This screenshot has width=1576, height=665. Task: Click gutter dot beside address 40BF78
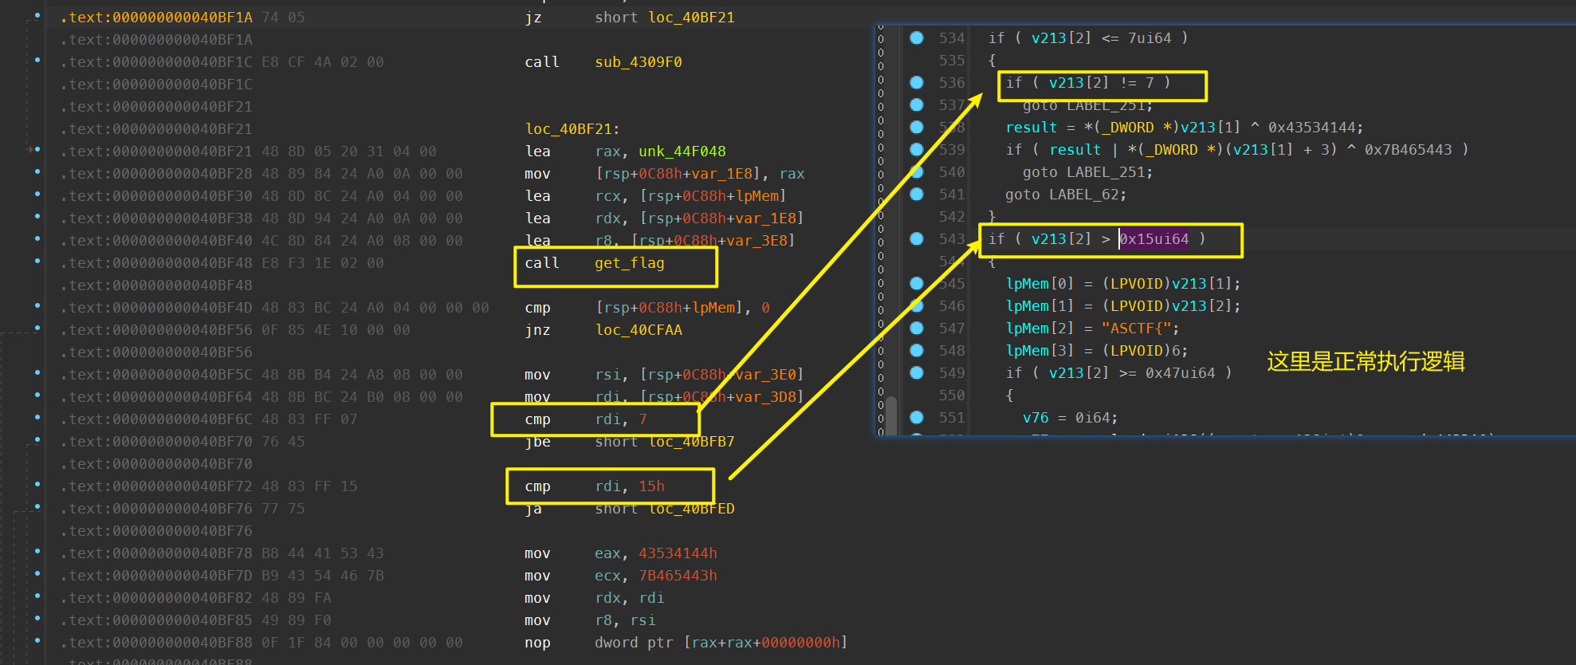pos(37,552)
